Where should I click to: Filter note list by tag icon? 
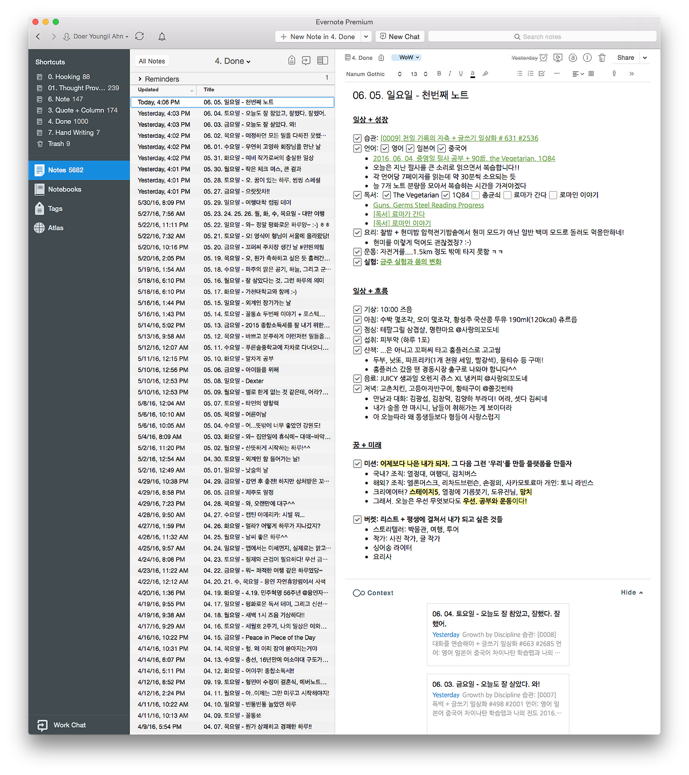(292, 60)
